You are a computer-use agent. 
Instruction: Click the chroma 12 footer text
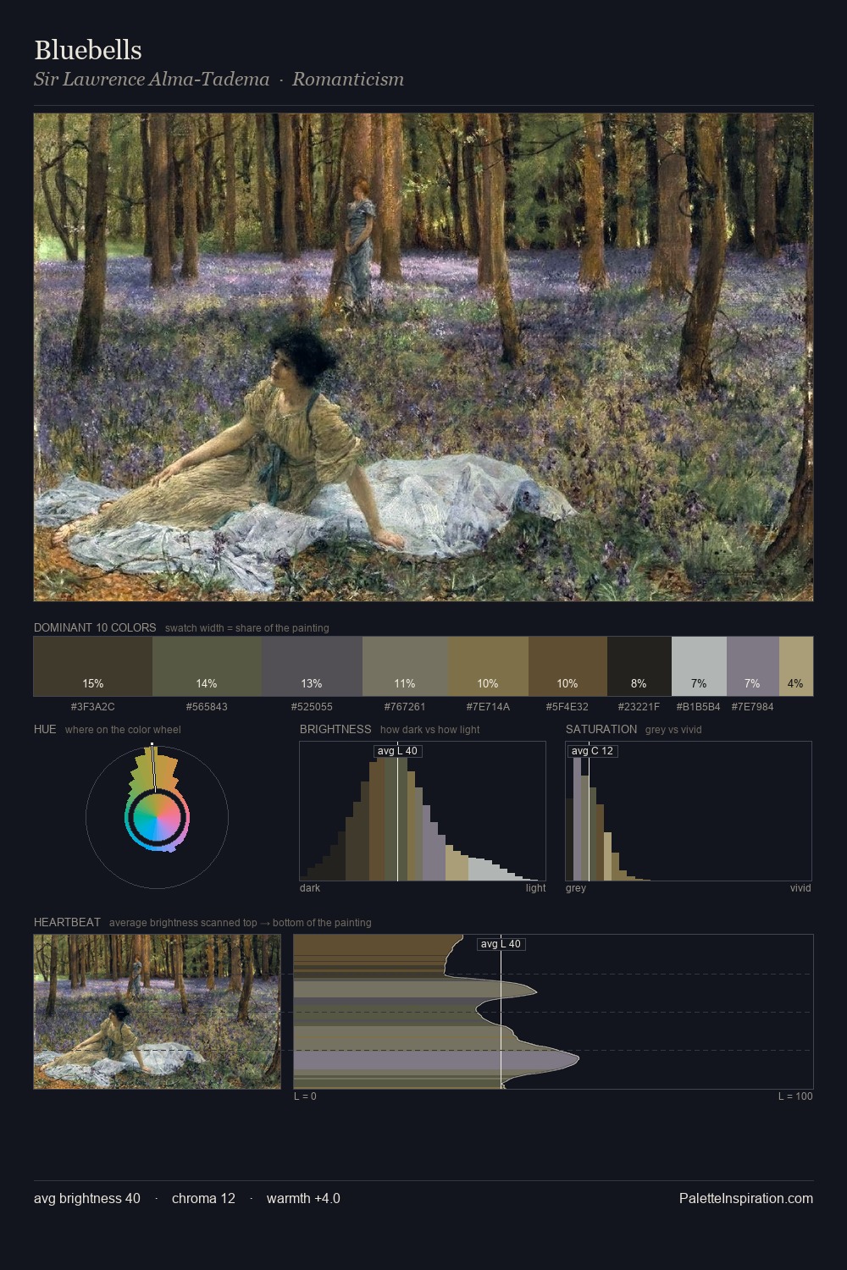tap(203, 1198)
